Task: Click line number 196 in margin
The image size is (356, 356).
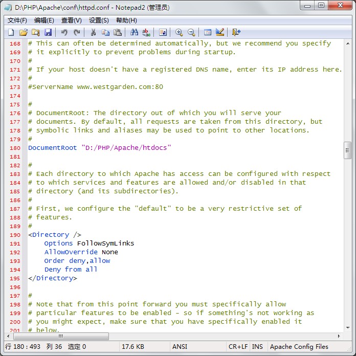Action: pos(15,287)
